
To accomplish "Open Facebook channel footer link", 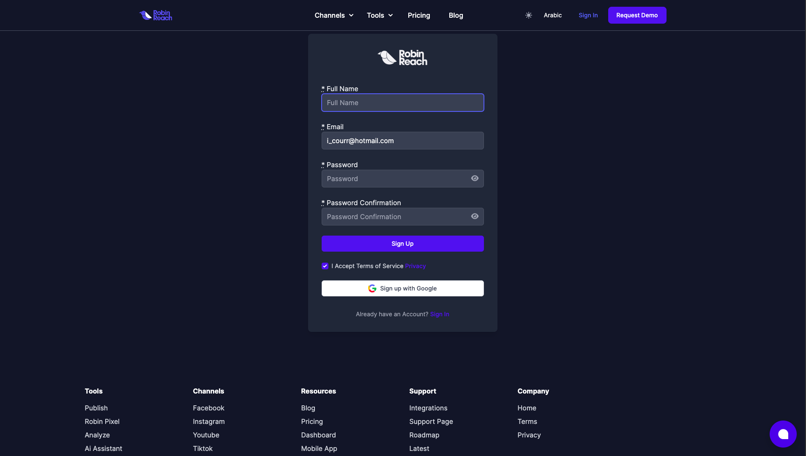I will pos(208,408).
